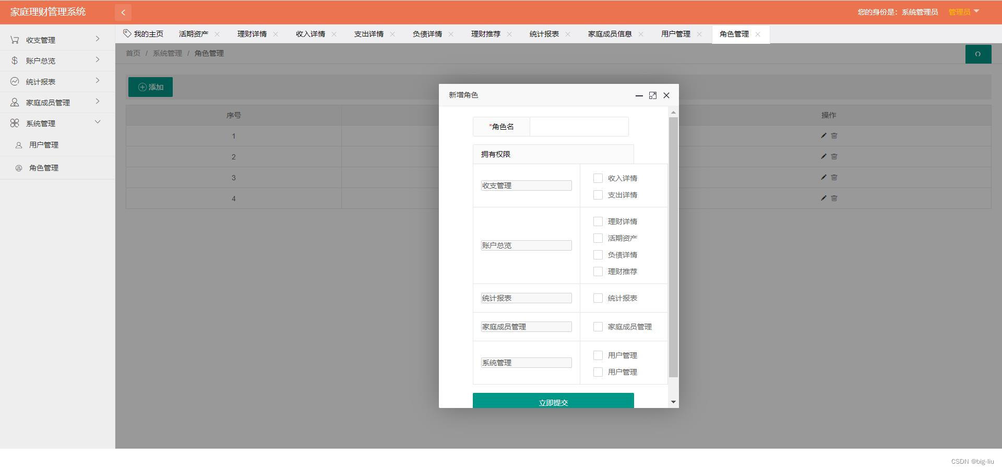This screenshot has width=1002, height=470.
Task: Click the chart icon beside 统计报表
Action: [x=15, y=81]
